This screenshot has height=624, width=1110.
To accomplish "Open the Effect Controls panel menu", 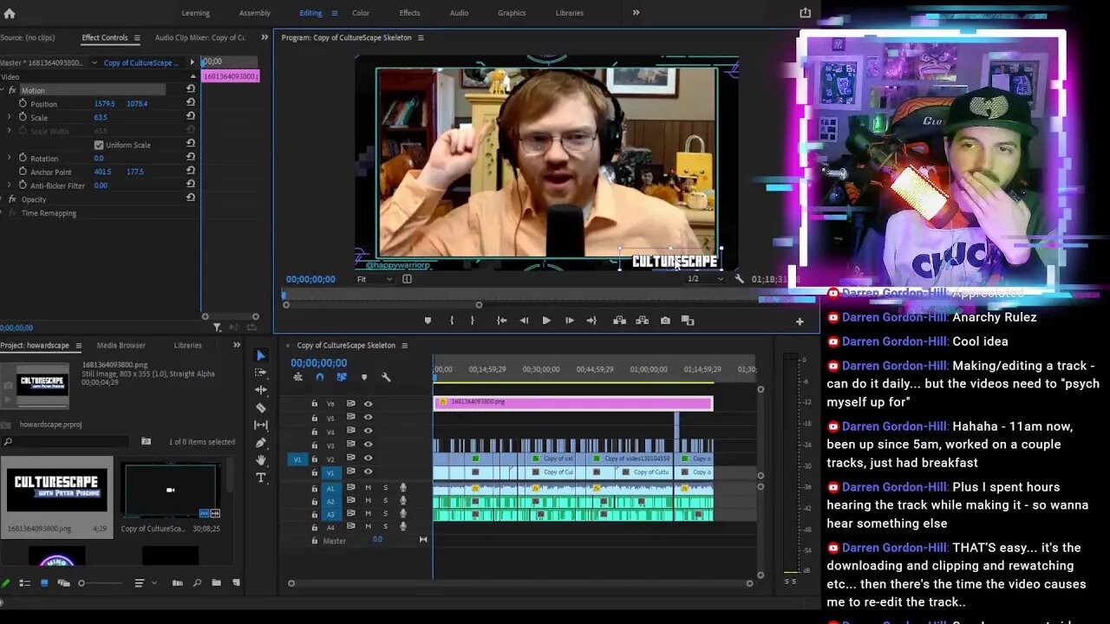I will point(136,38).
